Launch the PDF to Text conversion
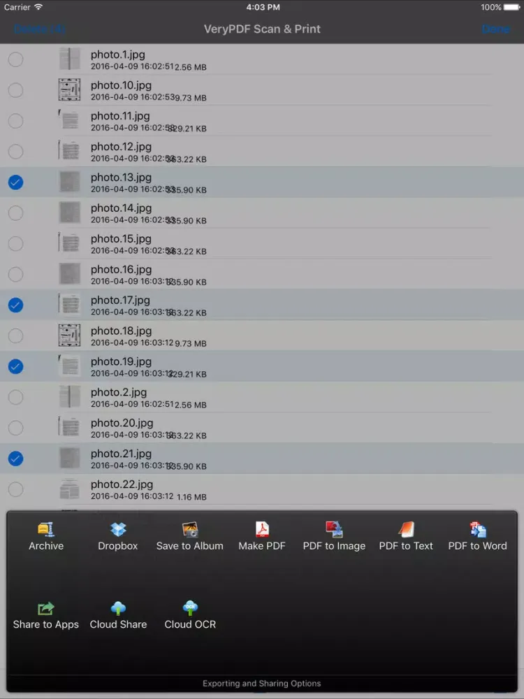The width and height of the screenshot is (524, 699). tap(406, 530)
